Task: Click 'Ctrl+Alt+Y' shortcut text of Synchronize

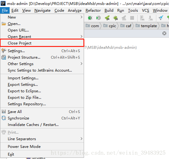Action: [71, 118]
